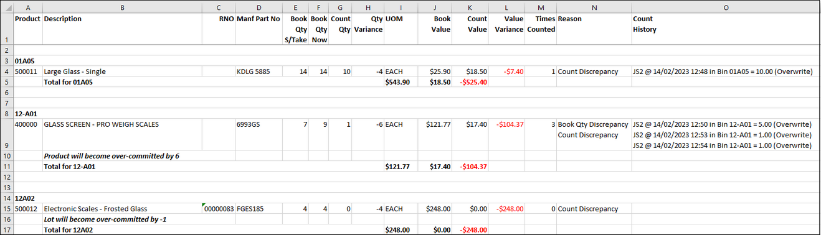821x235 pixels.
Task: Select column A header
Action: 28,7
